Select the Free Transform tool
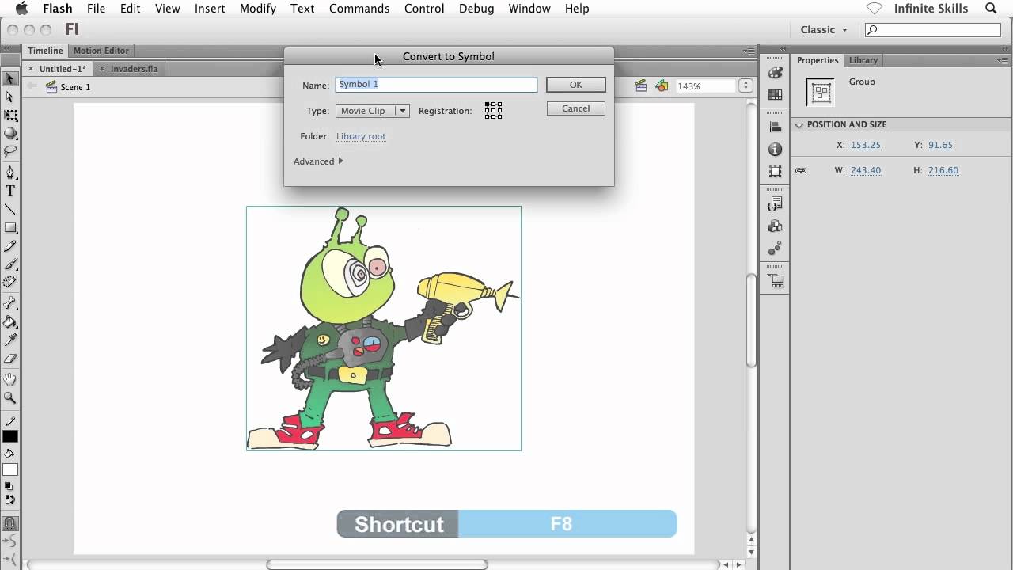The width and height of the screenshot is (1013, 570). 10,116
